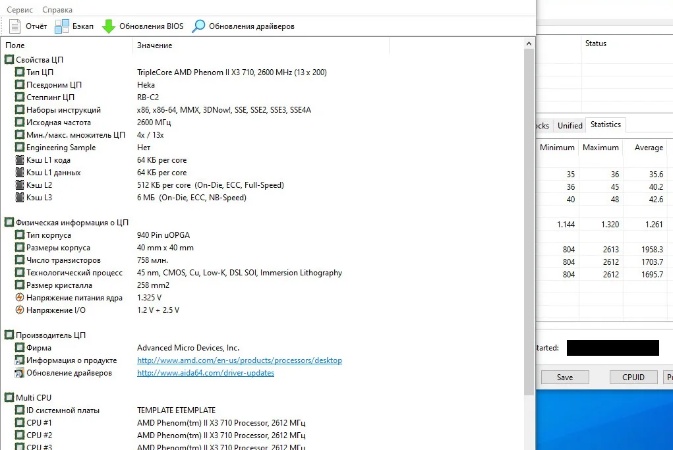The image size is (673, 450).
Task: Select the 758 млн. value
Action: [152, 260]
